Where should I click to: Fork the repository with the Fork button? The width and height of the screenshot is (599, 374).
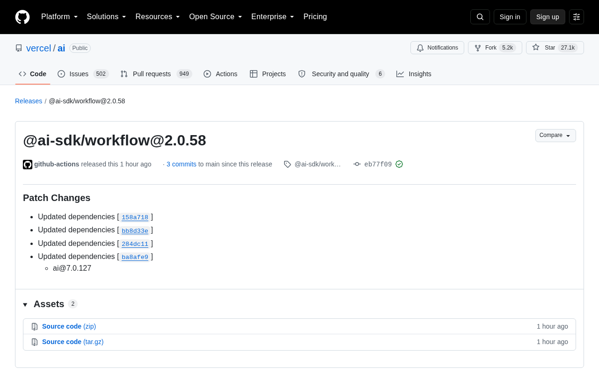coord(495,48)
